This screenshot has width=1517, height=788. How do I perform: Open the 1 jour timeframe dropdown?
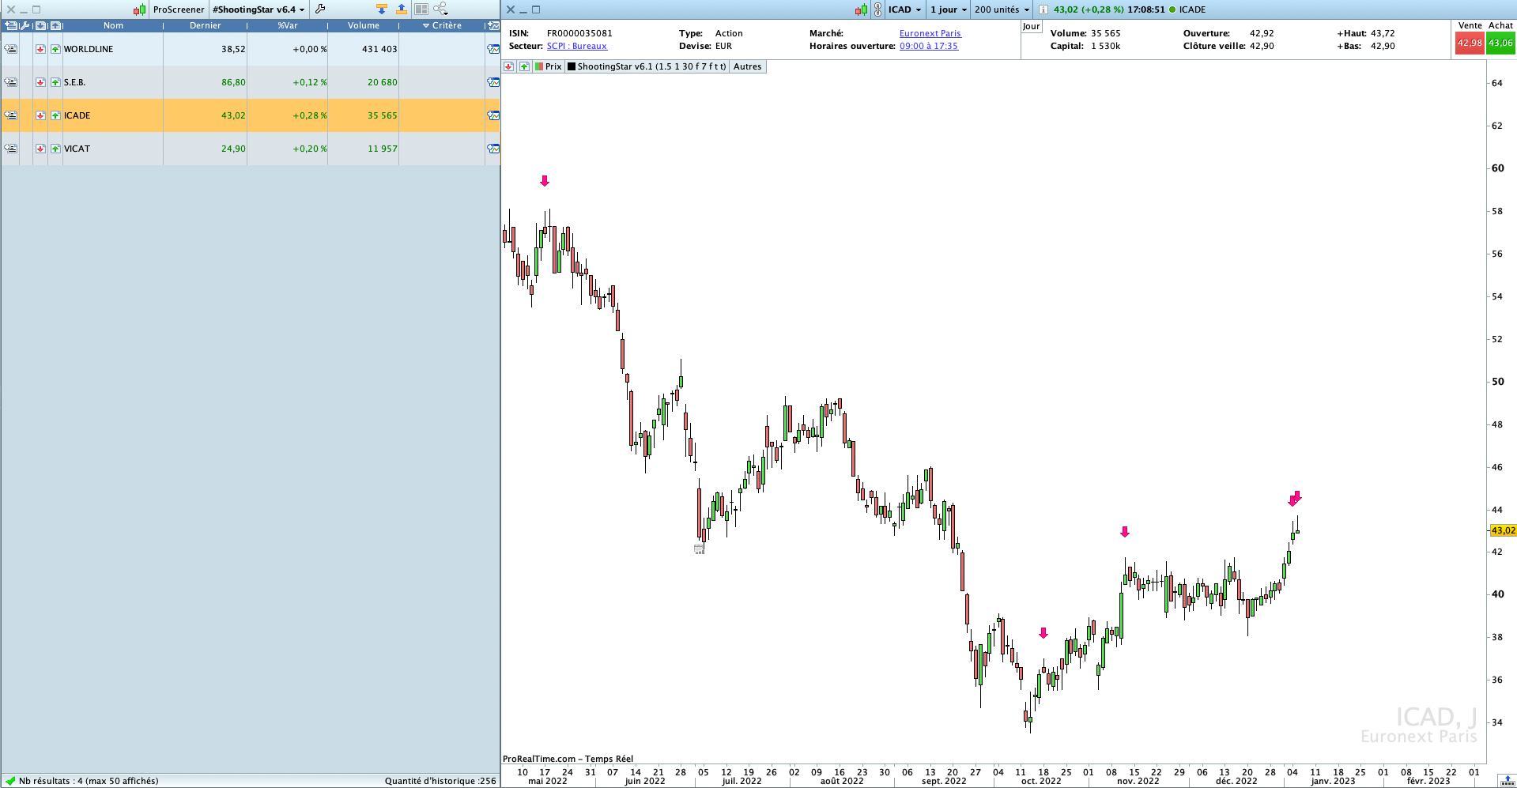coord(948,9)
